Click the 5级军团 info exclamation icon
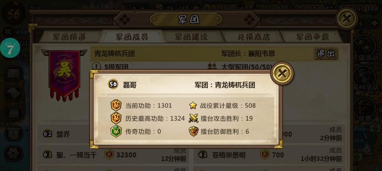This screenshot has height=171, width=382. (x=97, y=66)
